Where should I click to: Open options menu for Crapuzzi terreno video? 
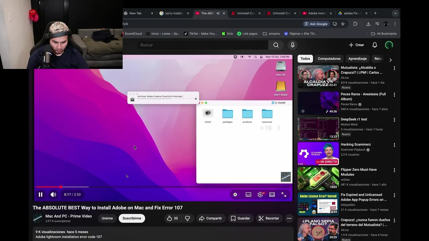[x=394, y=221]
